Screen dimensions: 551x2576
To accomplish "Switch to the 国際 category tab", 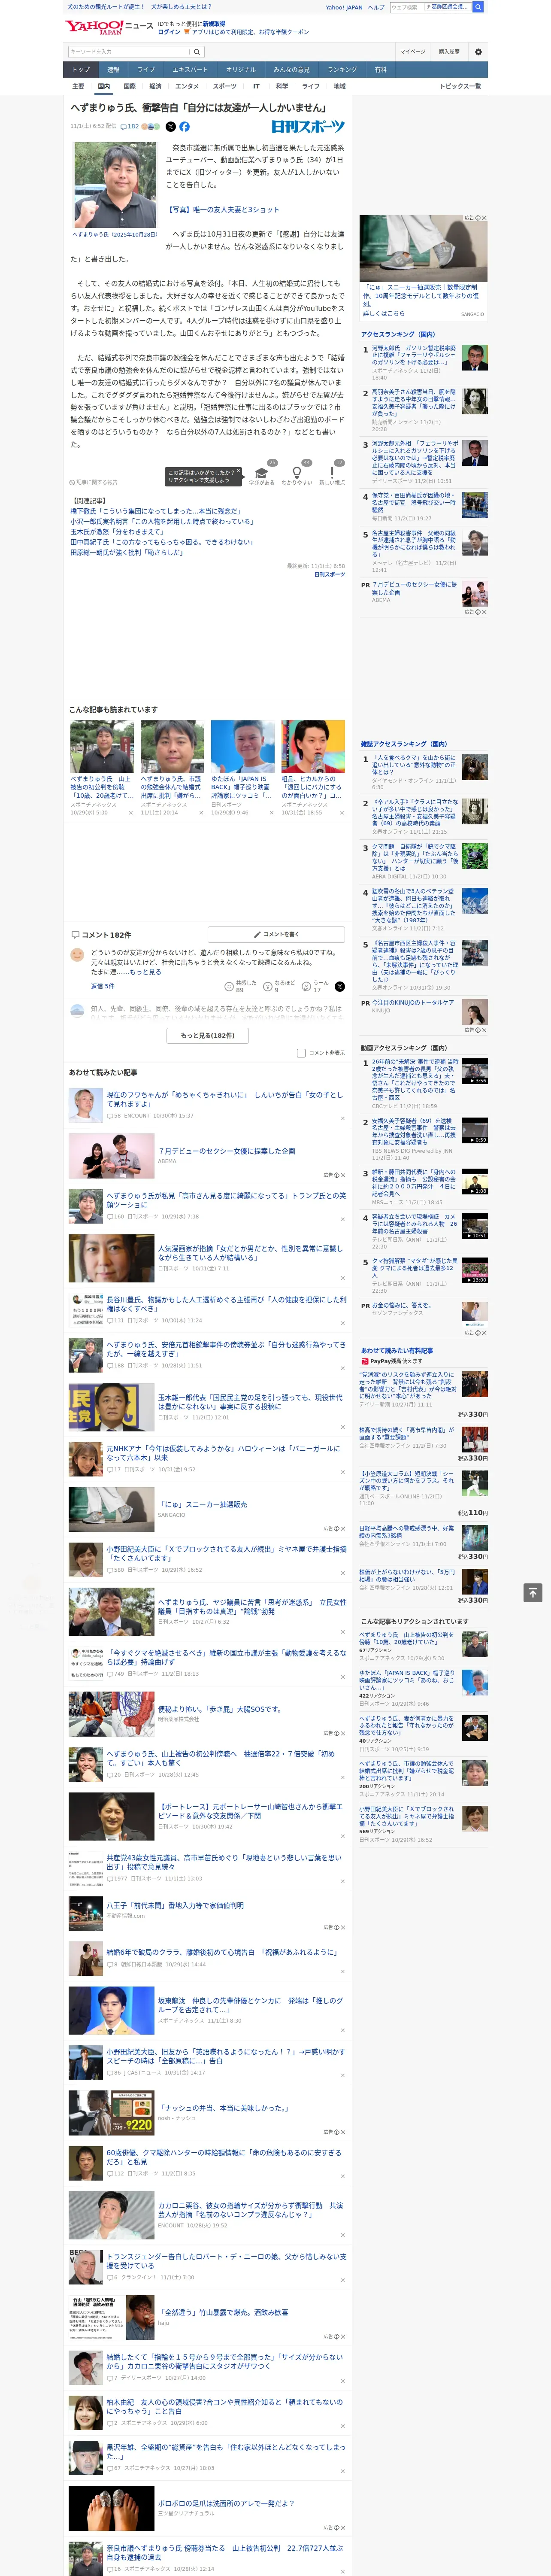I will click(129, 86).
